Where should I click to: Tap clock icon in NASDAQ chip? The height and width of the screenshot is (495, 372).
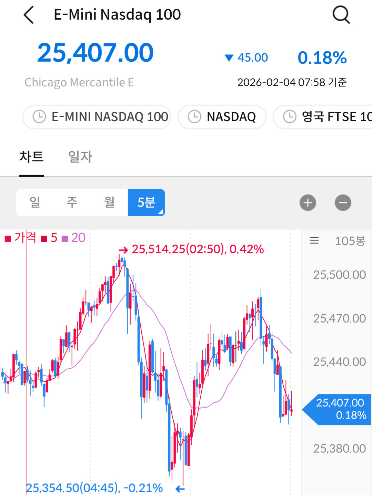click(x=194, y=117)
